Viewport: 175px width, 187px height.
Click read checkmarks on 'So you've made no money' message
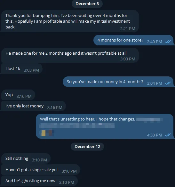click(x=168, y=83)
